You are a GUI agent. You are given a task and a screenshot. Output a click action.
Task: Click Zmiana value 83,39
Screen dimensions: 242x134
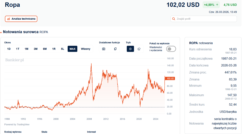233,79
